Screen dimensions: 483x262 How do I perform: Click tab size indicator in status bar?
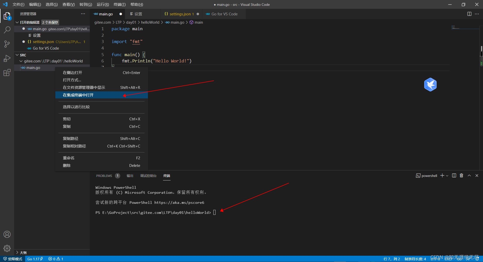tap(415, 259)
